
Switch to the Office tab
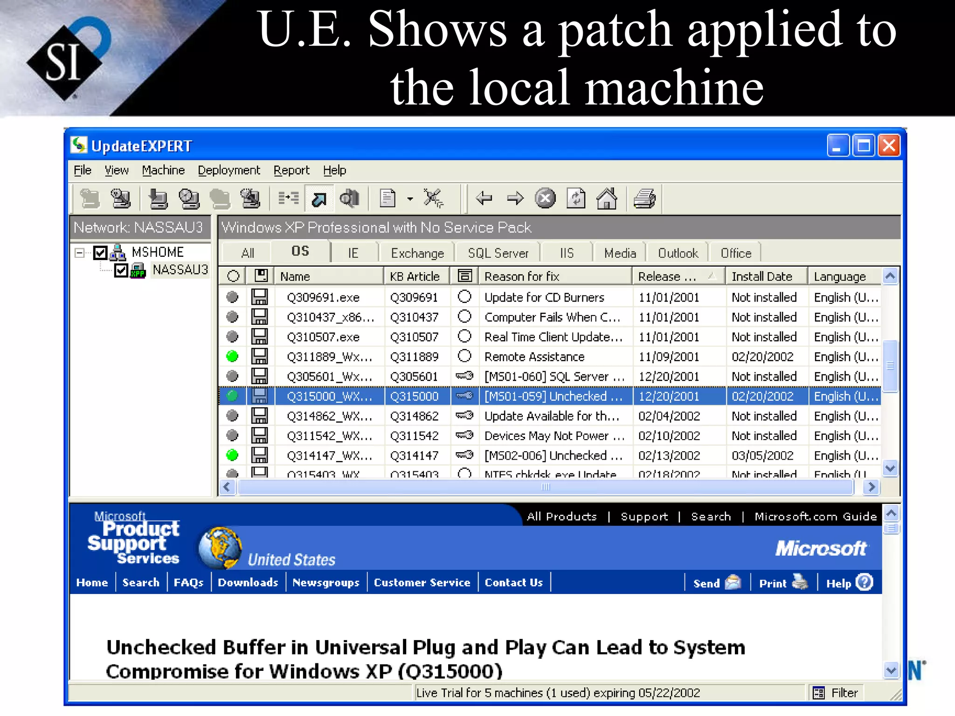736,253
